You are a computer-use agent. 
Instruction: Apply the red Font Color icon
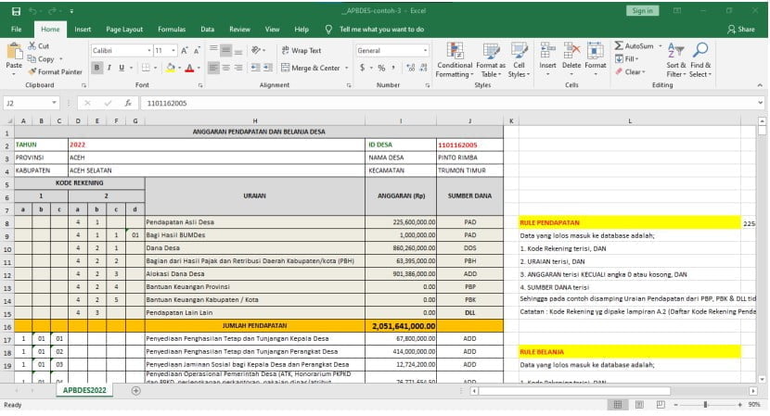click(189, 68)
